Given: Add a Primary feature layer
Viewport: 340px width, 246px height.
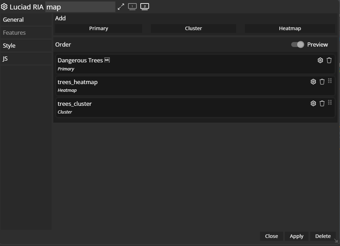Looking at the screenshot, I should [99, 28].
